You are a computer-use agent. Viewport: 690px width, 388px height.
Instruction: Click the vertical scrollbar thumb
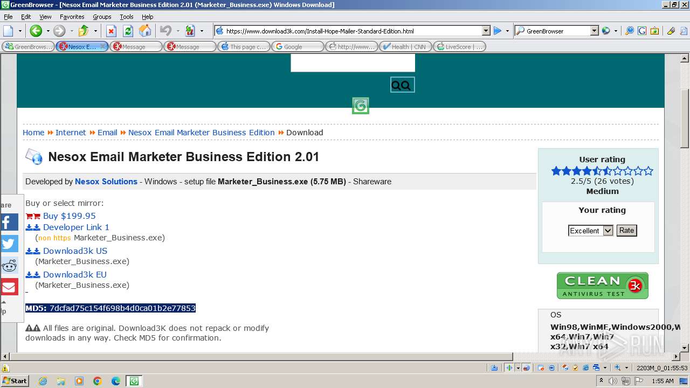(x=685, y=119)
